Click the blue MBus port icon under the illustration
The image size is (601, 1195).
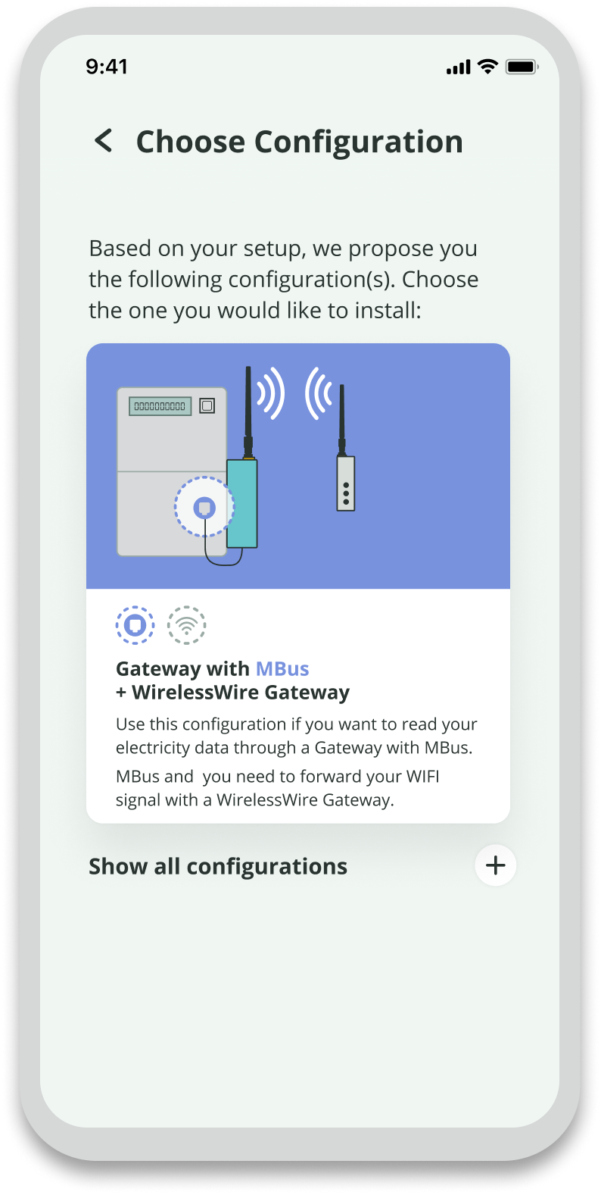(x=135, y=625)
